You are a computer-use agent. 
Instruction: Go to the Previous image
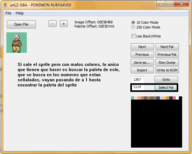coord(142,54)
